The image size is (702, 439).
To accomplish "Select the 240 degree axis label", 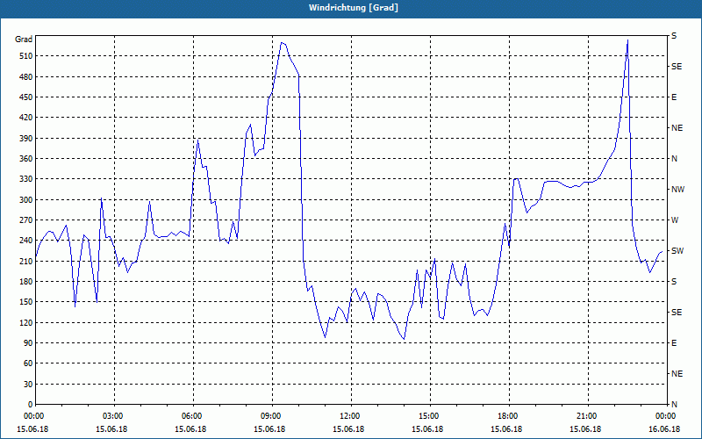I will (26, 241).
